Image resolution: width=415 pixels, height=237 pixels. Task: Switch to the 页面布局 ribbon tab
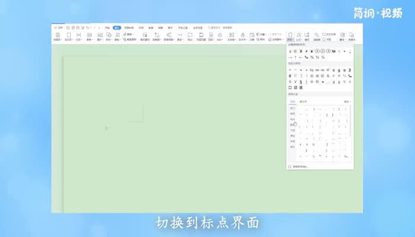[x=129, y=27]
